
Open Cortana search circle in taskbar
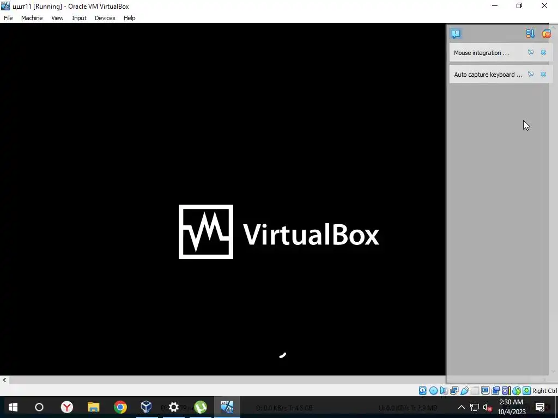(39, 407)
